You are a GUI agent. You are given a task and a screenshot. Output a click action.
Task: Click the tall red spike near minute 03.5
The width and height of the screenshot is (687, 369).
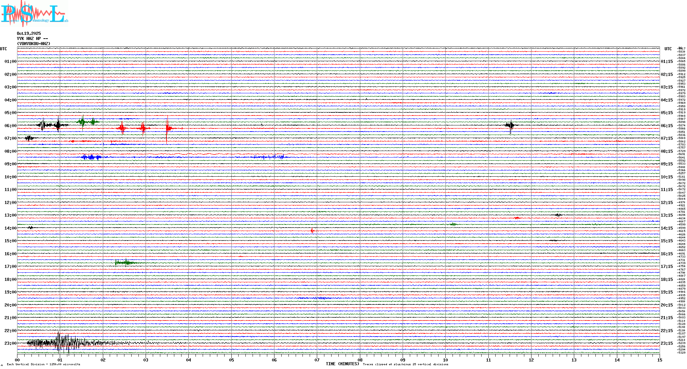[x=167, y=128]
